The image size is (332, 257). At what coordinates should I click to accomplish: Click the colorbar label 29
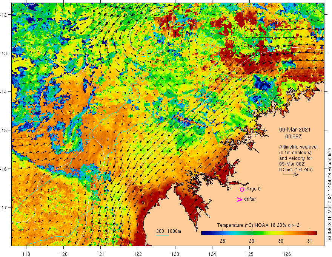tap(252, 241)
